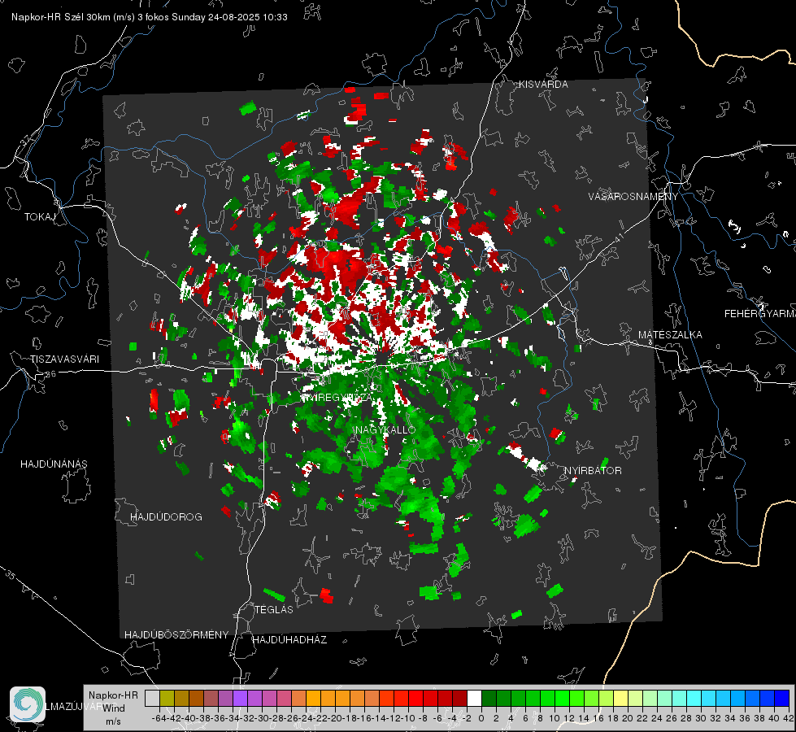Screen dimensions: 796x732
Task: Select the yellow legend swatch between 18 and 20
Action: 621,698
